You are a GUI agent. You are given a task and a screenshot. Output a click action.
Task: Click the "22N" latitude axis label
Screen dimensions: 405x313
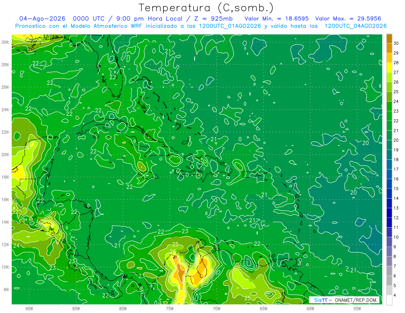pyautogui.click(x=5, y=132)
